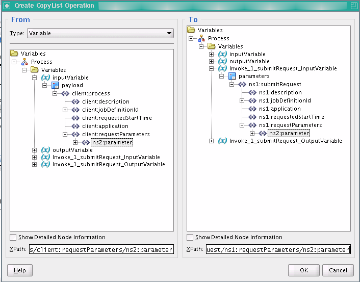Collapse ns1:requestParameters node in To tree
Image resolution: width=360 pixels, height=282 pixels.
[242, 125]
